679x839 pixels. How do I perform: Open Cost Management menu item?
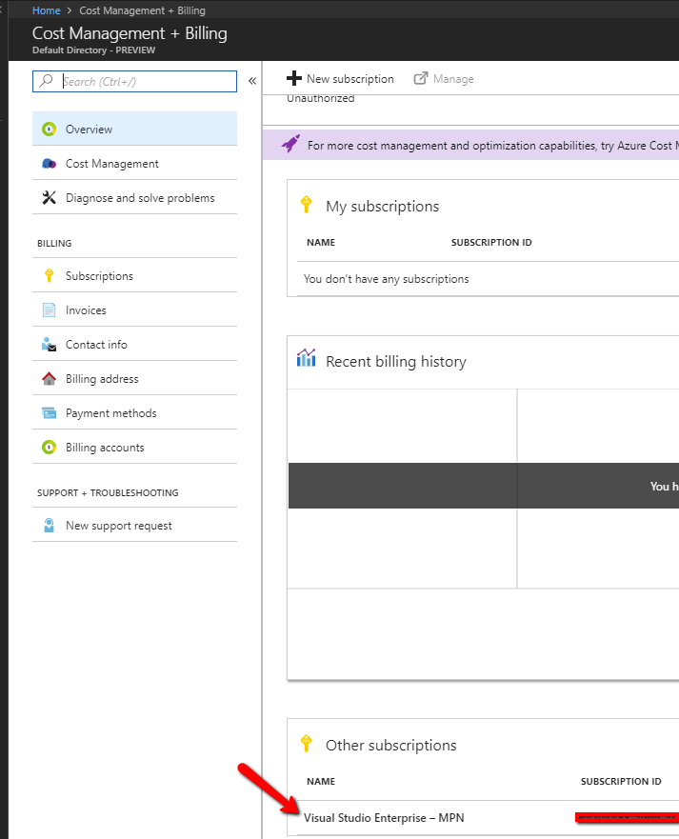(x=134, y=164)
